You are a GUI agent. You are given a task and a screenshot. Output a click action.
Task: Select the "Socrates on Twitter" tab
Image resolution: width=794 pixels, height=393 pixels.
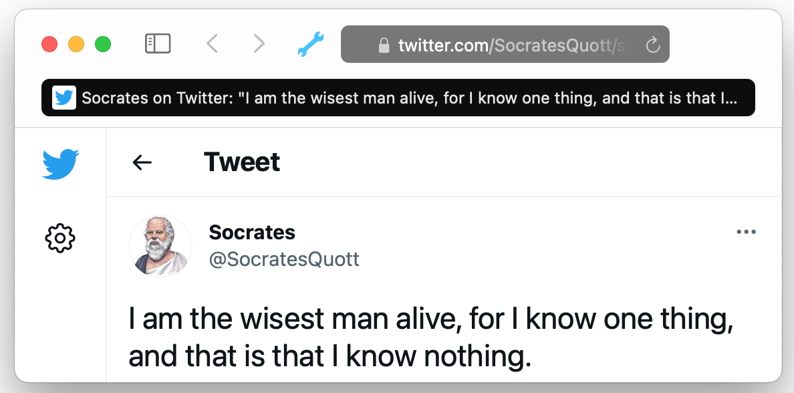[408, 98]
